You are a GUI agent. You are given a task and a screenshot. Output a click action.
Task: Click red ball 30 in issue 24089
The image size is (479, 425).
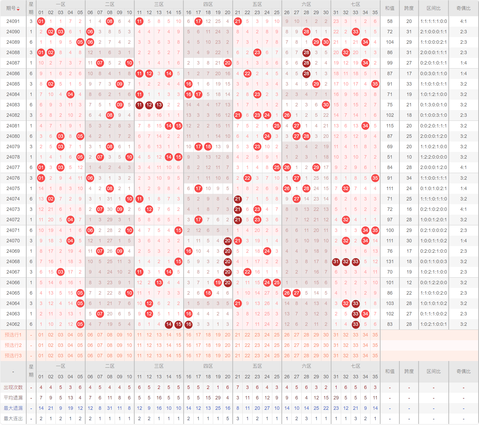tap(326, 42)
